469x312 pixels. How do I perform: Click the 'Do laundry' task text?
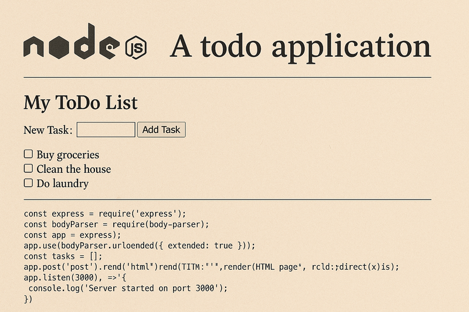63,184
